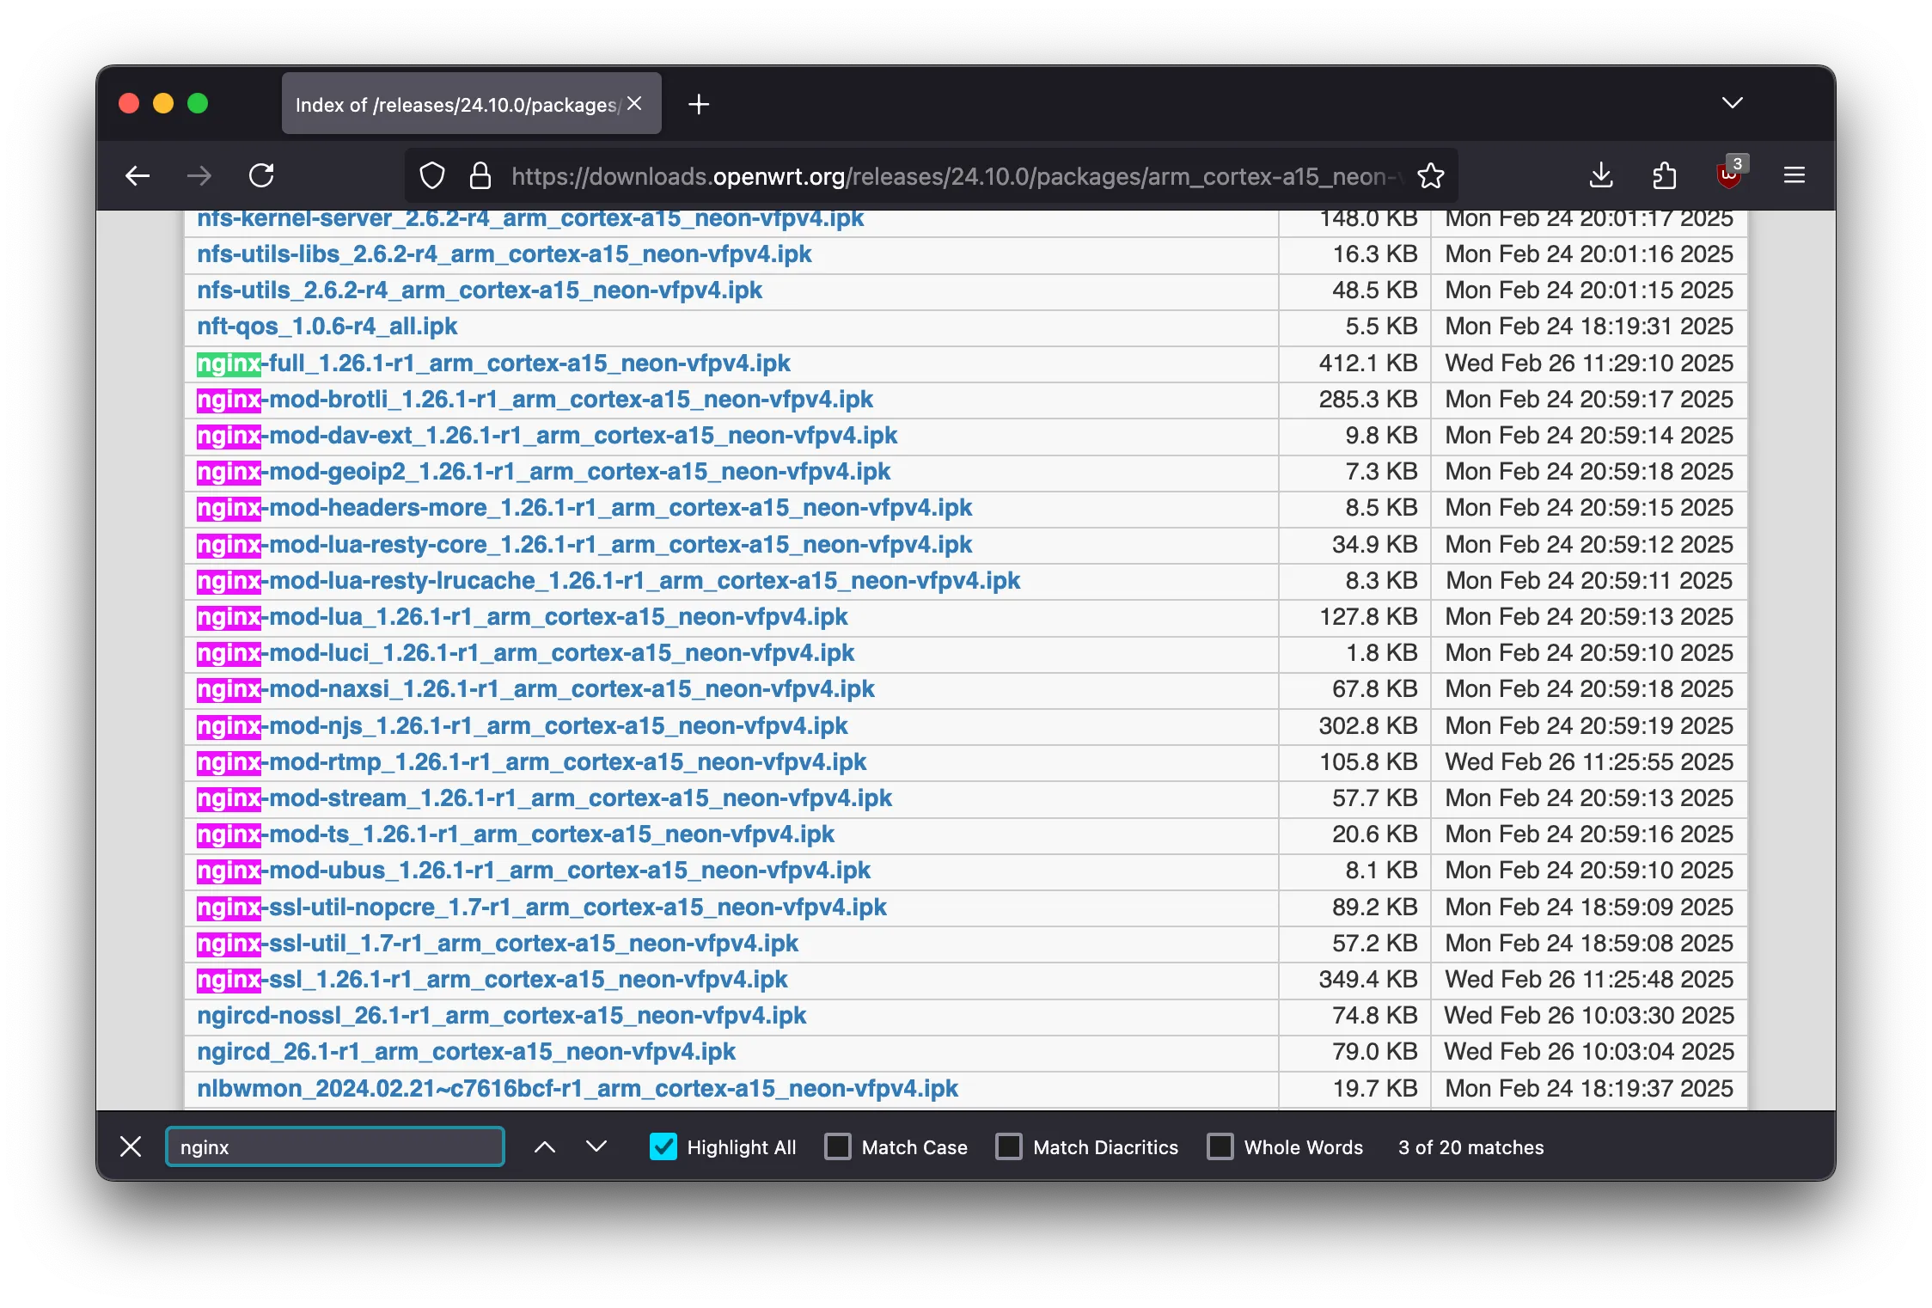Open the uBlock Origin extension icon

pyautogui.click(x=1728, y=176)
